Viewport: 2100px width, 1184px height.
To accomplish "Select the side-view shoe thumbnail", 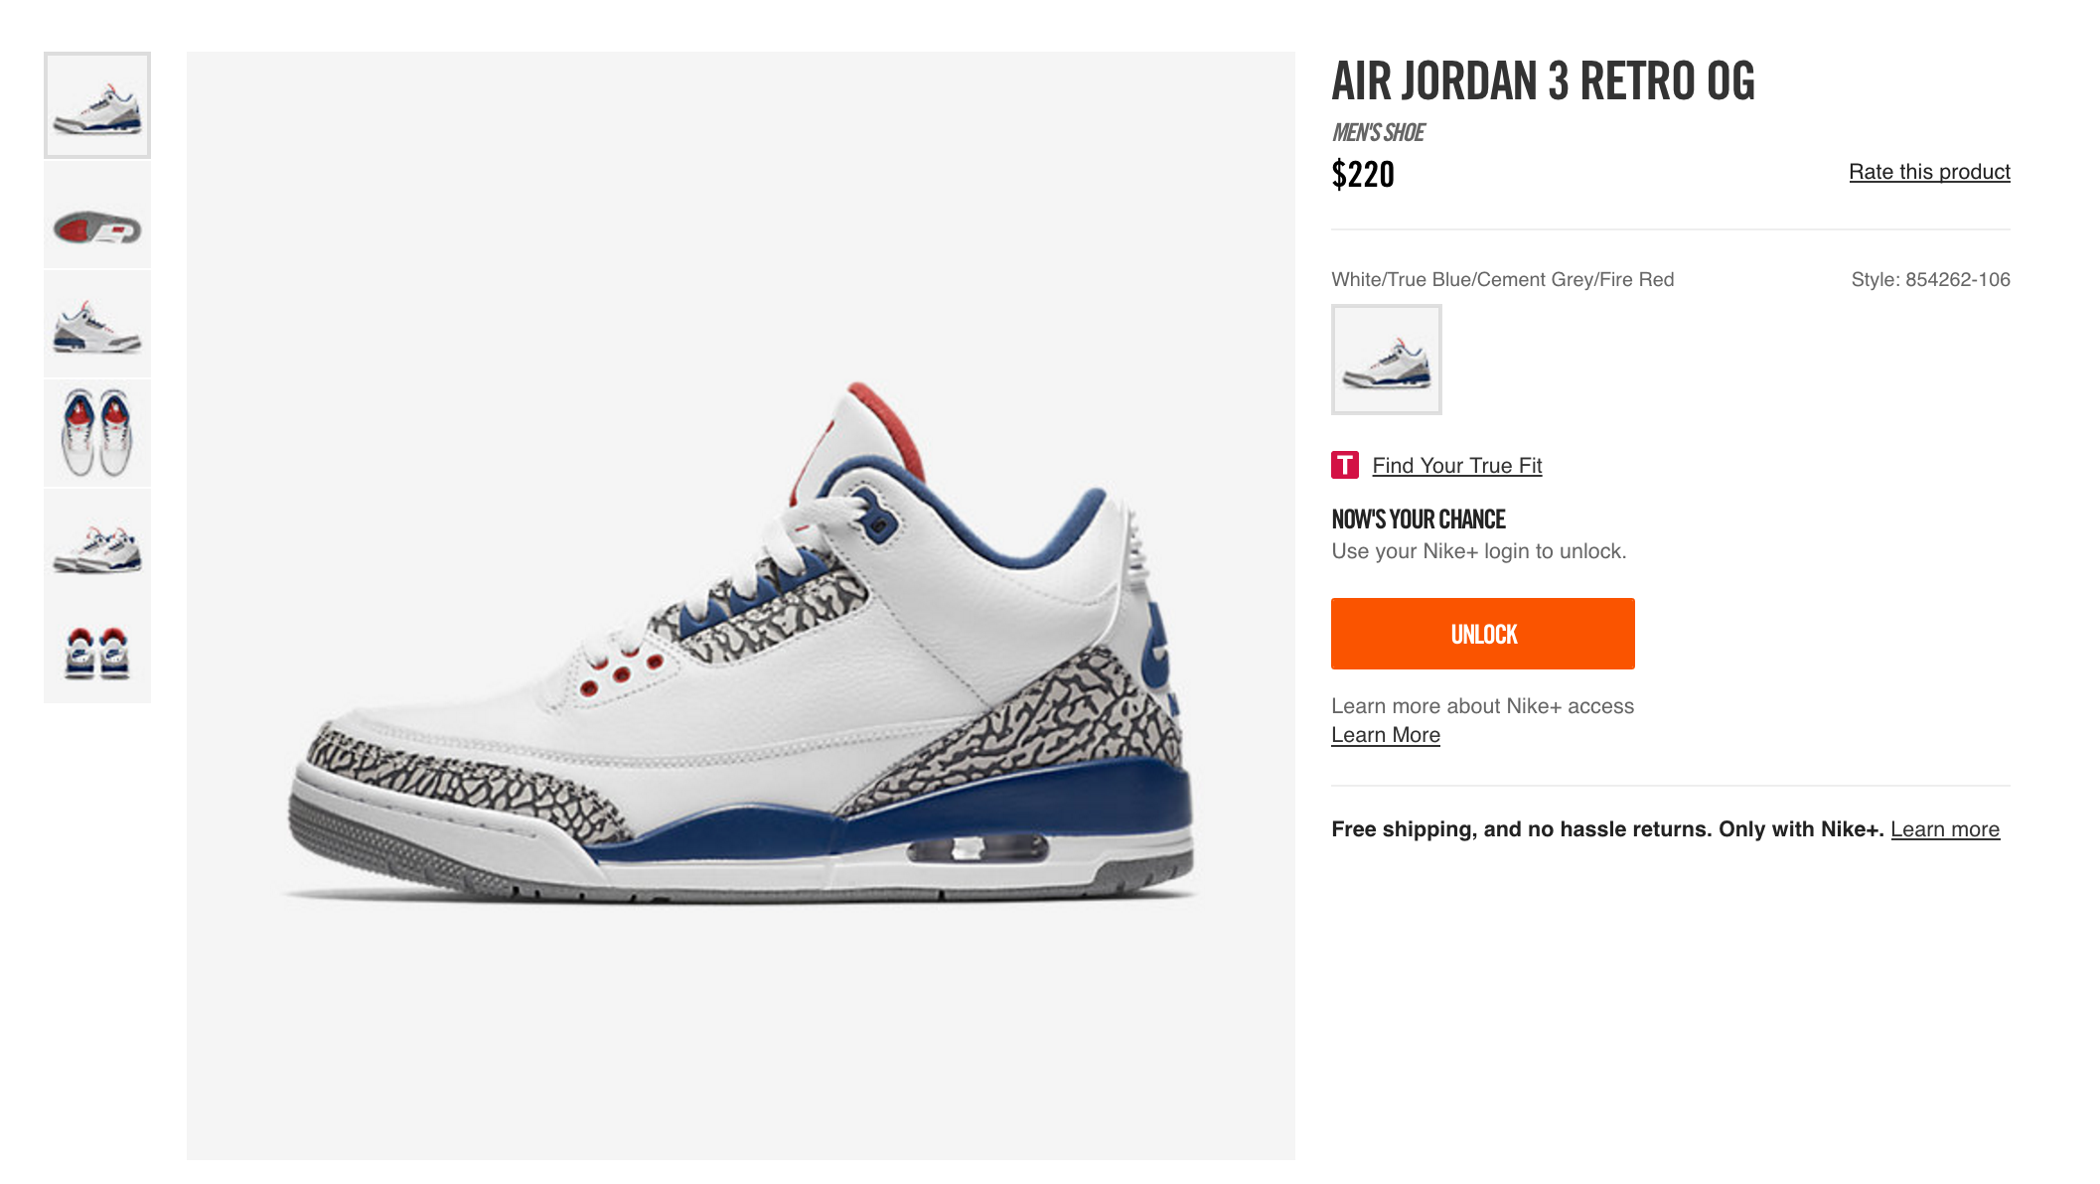I will 97,105.
